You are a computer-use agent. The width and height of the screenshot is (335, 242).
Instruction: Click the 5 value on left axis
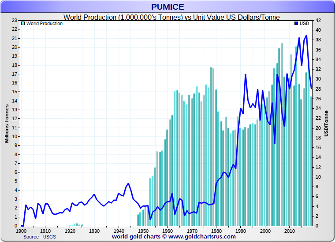[x=16, y=181]
